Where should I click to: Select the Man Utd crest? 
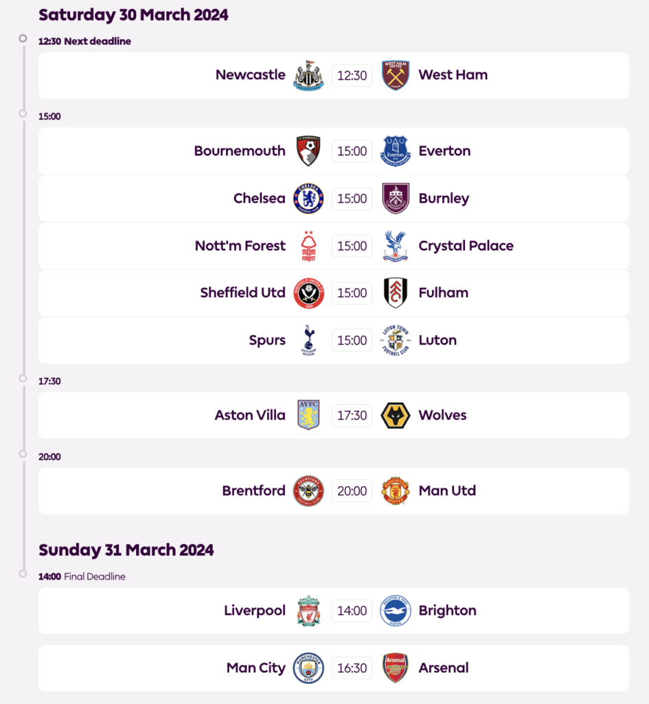(x=396, y=491)
